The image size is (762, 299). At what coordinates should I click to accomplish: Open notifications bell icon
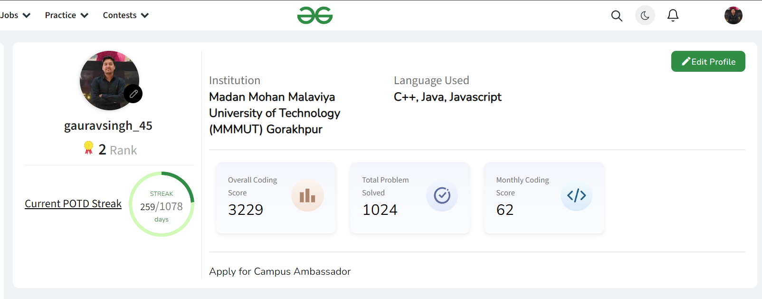[x=673, y=16]
